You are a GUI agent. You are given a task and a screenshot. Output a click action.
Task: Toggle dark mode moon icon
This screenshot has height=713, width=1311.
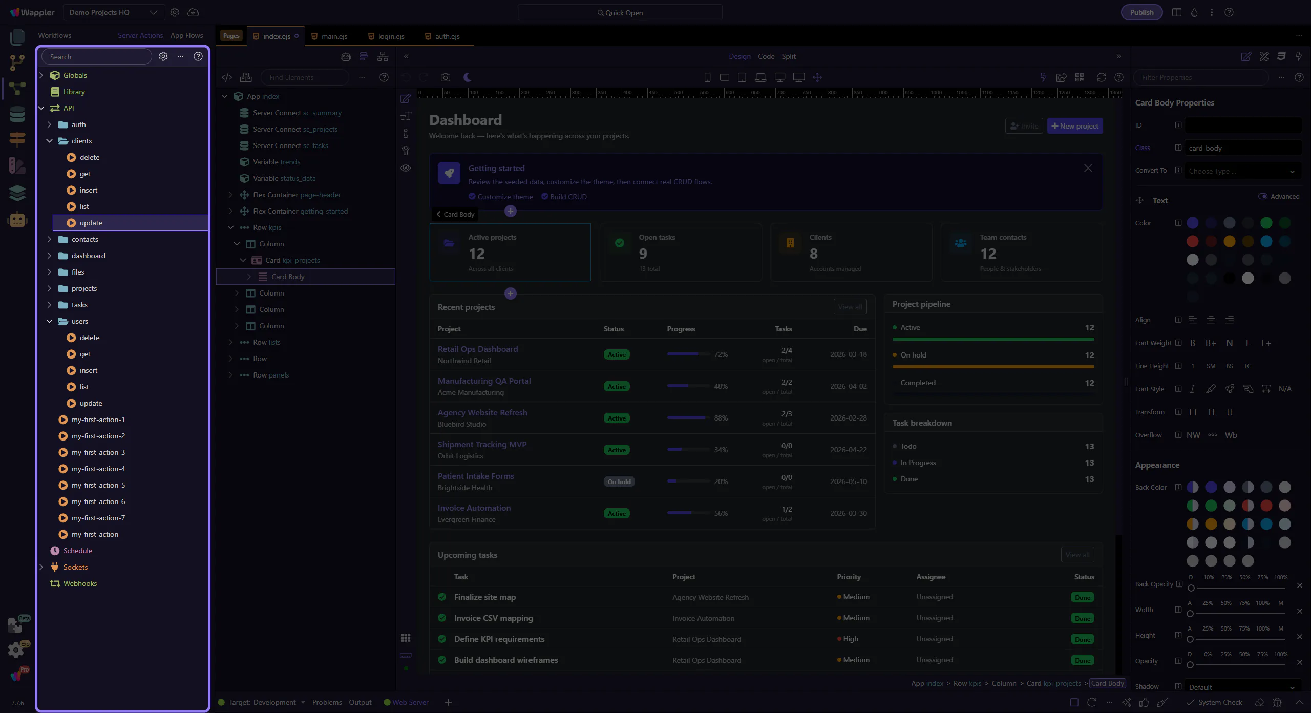pyautogui.click(x=468, y=77)
